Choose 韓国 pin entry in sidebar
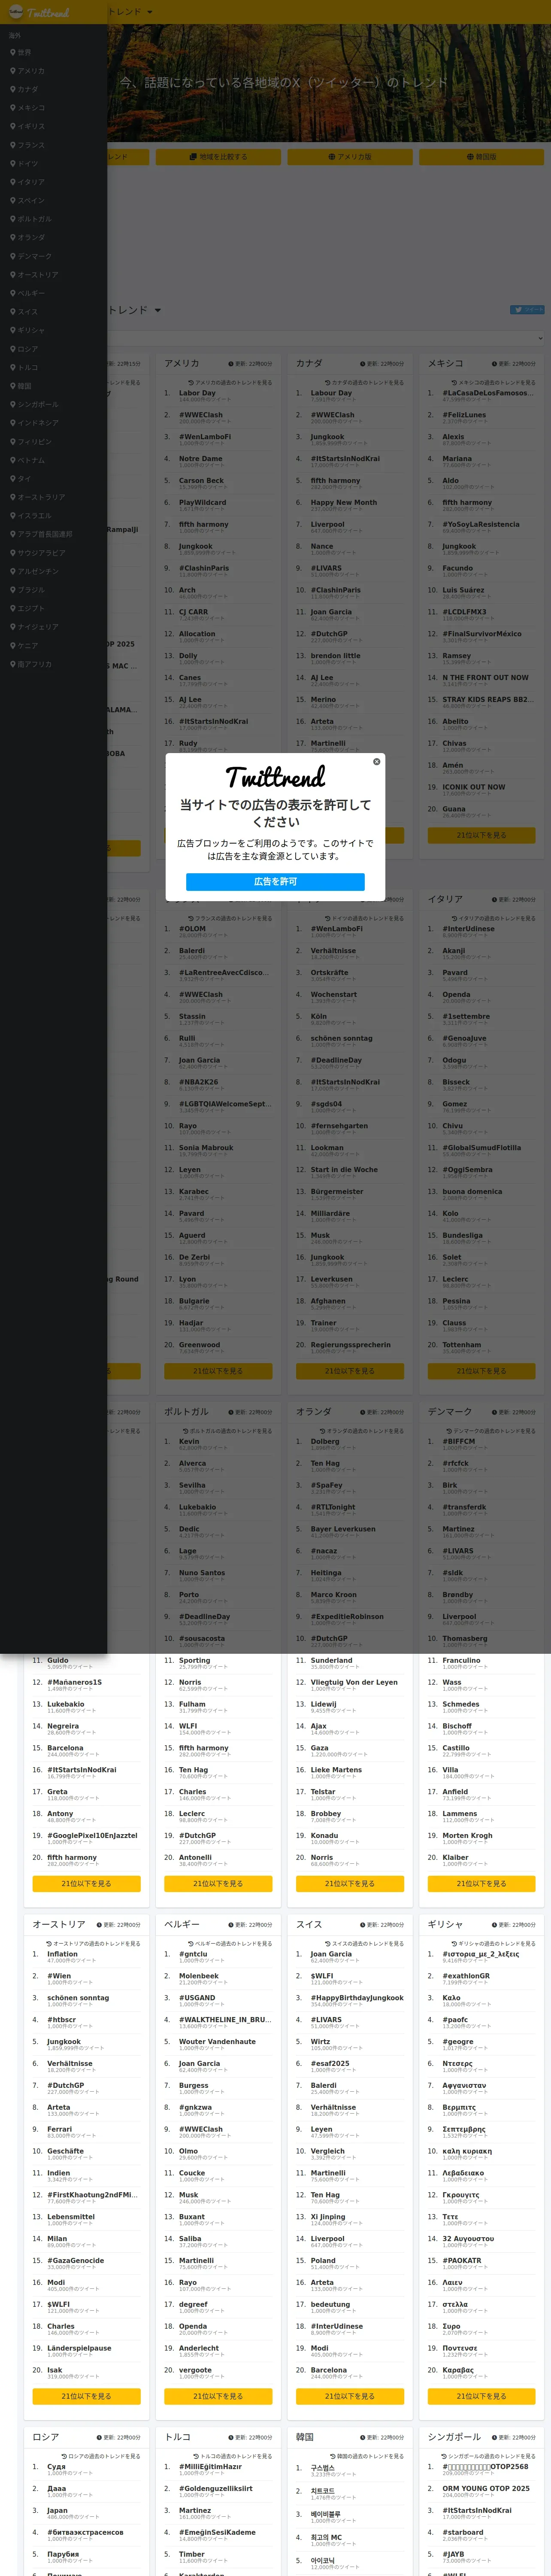Viewport: 551px width, 2576px height. [x=21, y=386]
